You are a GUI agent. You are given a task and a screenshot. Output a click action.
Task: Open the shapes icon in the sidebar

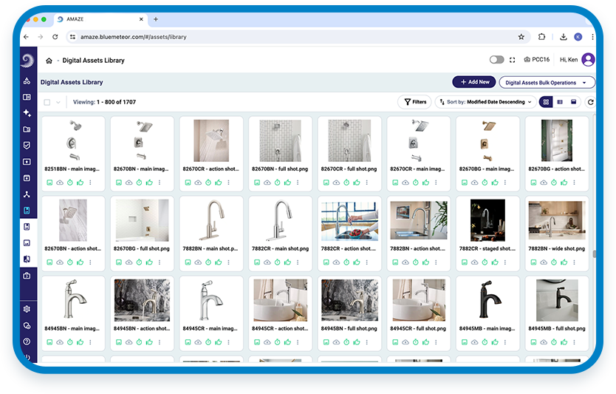[27, 81]
